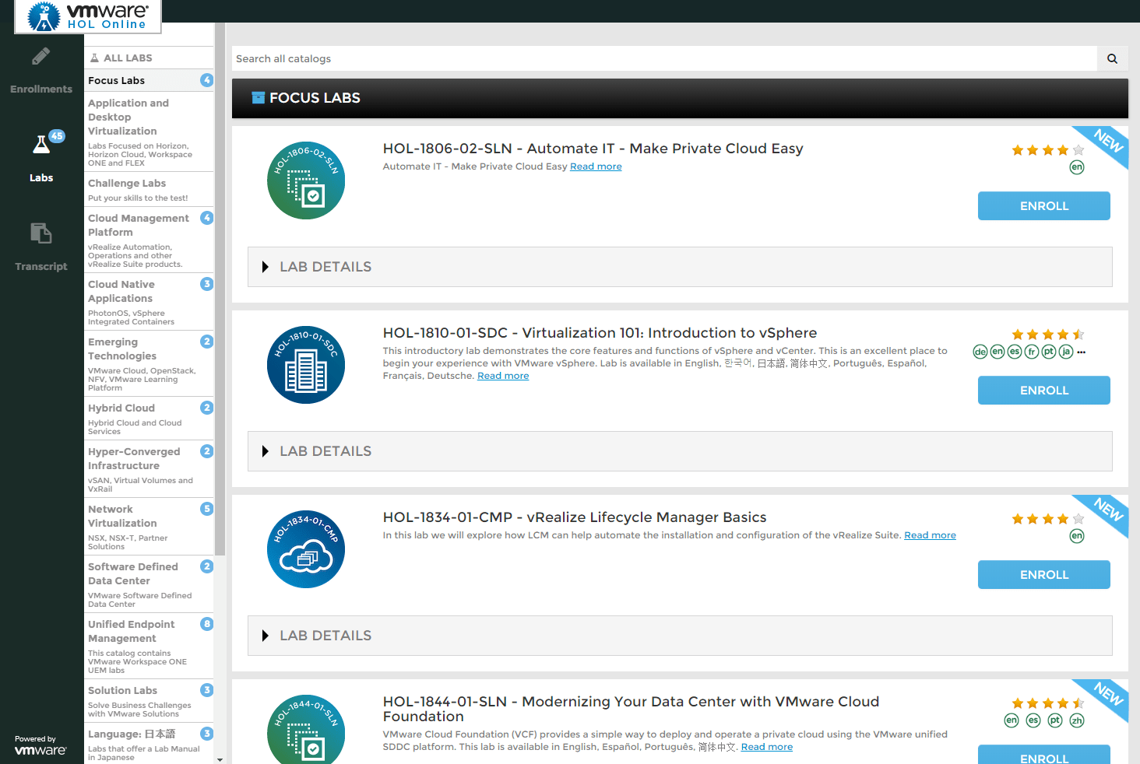Click the 'ja' language icon for HOL-1810-01-SDC
1140x764 pixels.
[1066, 352]
